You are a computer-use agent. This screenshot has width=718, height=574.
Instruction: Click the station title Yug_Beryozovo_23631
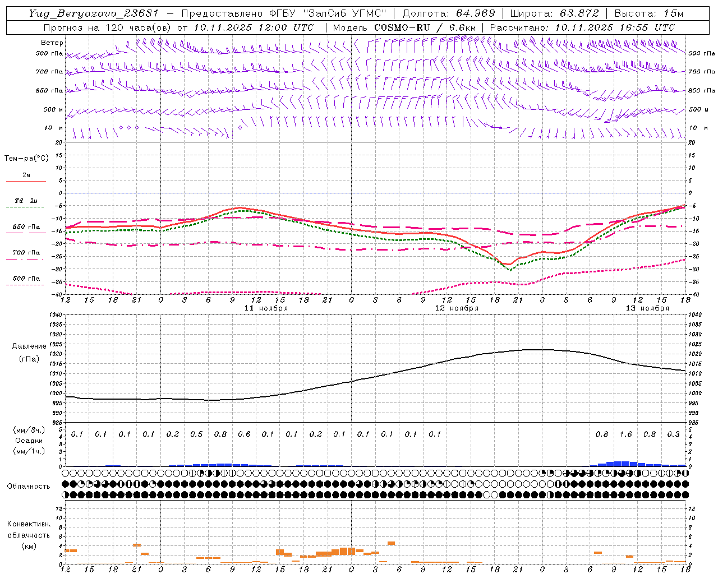coord(94,13)
